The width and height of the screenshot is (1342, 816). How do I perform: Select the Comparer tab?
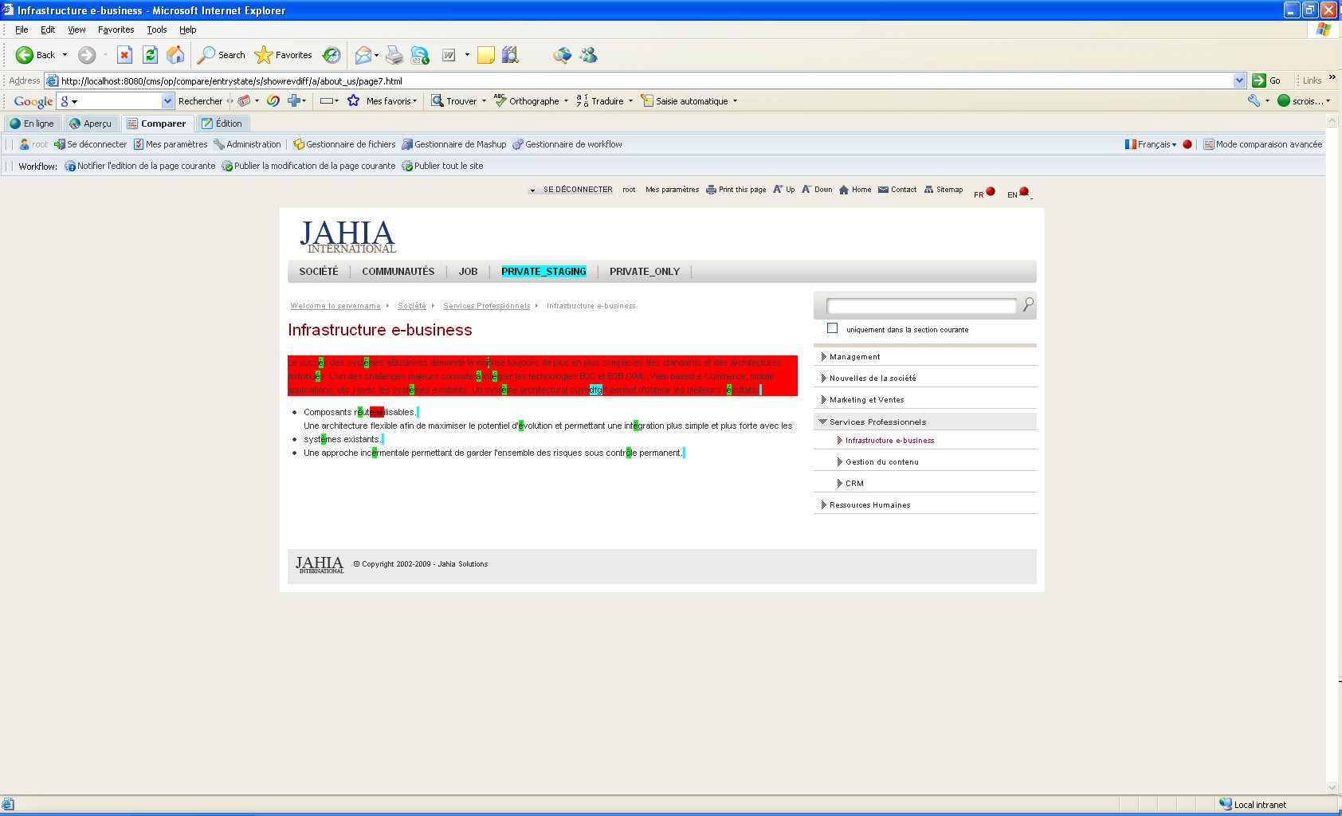(157, 124)
